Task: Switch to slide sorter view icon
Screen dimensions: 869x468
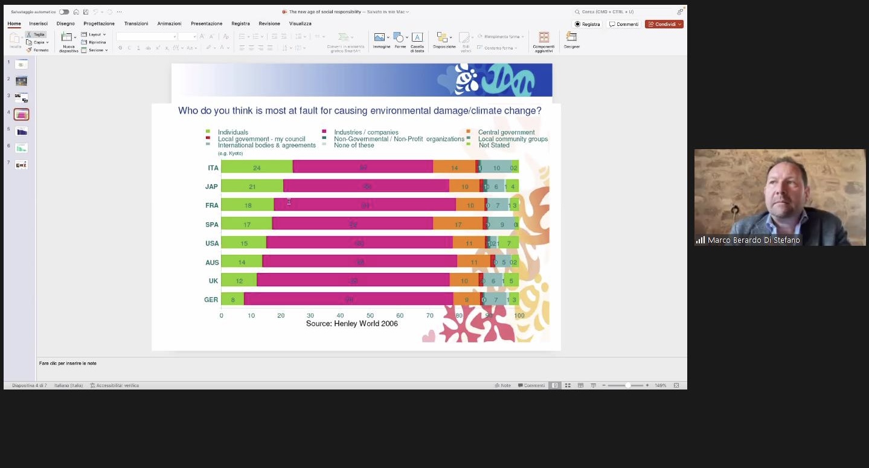Action: tap(568, 385)
